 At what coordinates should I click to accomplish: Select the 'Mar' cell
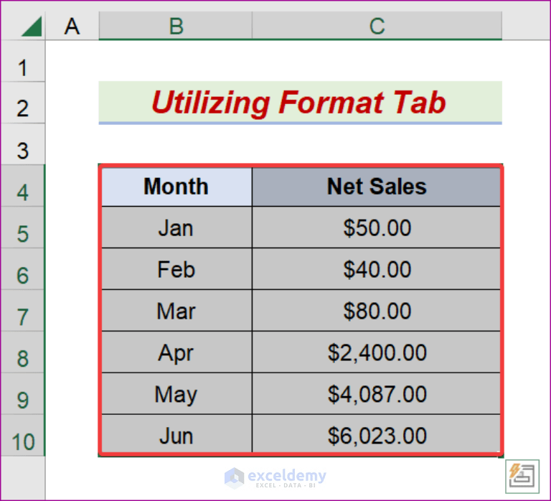tap(176, 311)
